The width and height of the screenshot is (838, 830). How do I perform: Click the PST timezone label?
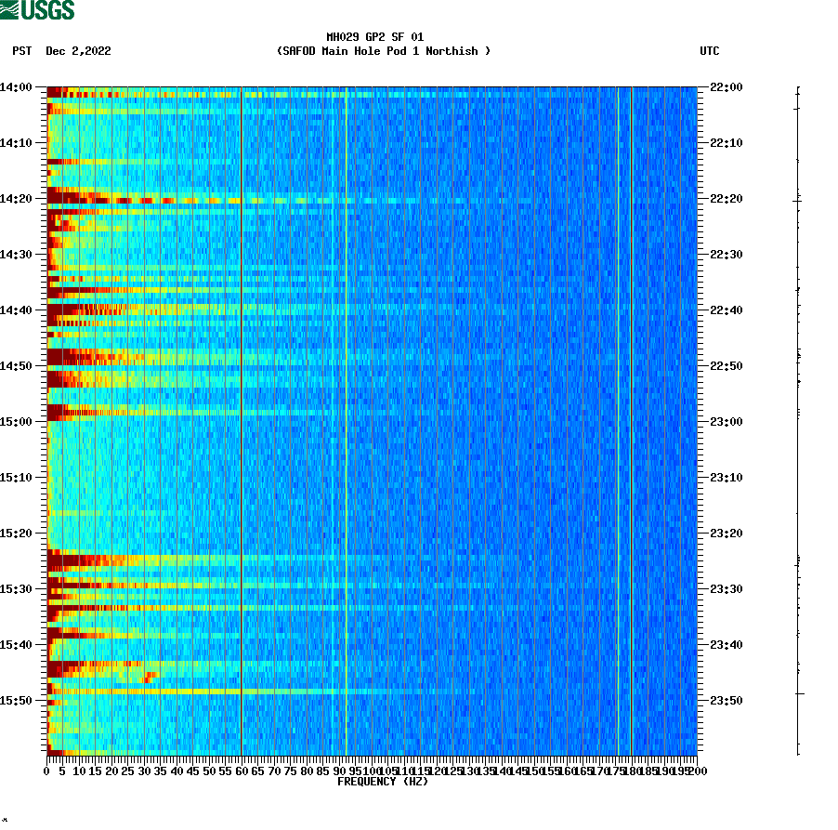[x=20, y=52]
